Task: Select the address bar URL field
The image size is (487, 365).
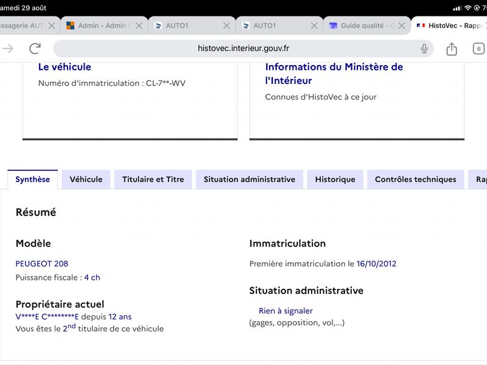Action: [x=243, y=49]
